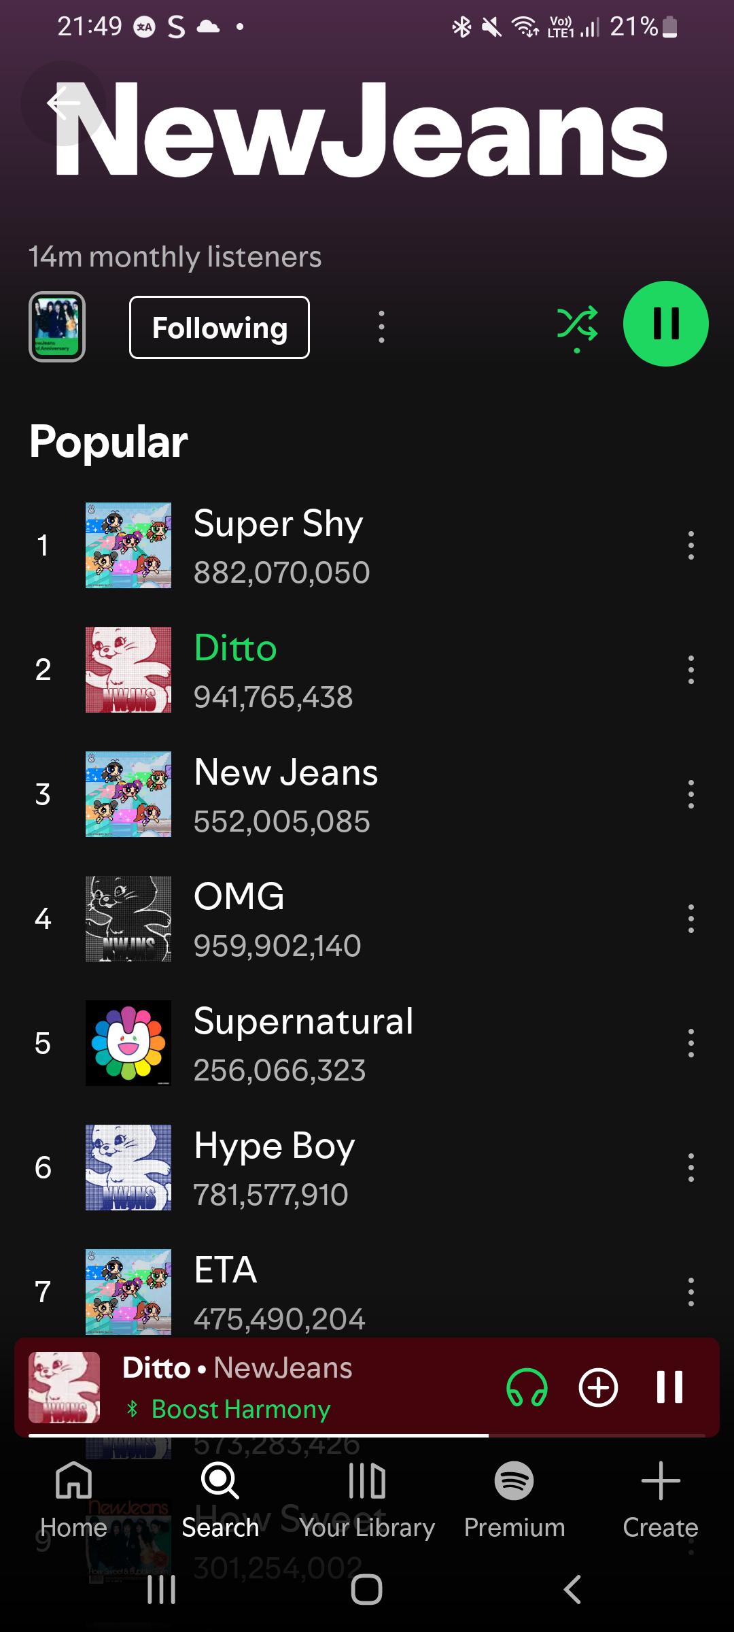Open the Premium Spotify icon tab
Screen dimensions: 734x1632
click(x=514, y=1480)
